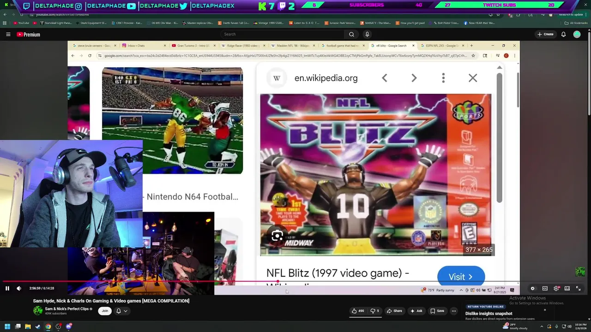This screenshot has height=332, width=591.
Task: Click the YouTube search box
Action: point(283,34)
